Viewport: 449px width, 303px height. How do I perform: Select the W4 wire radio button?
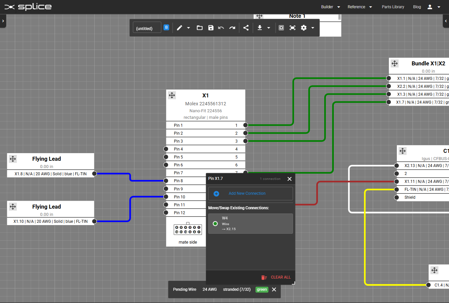[x=215, y=224]
